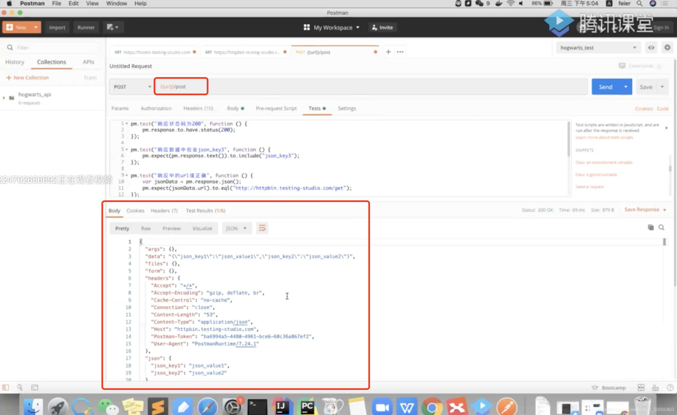Open the POST method dropdown

pos(132,87)
